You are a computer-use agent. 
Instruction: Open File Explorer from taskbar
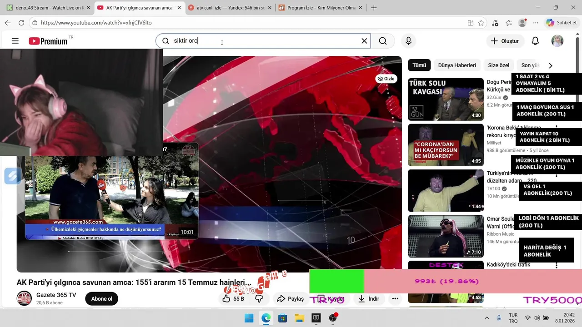(299, 318)
